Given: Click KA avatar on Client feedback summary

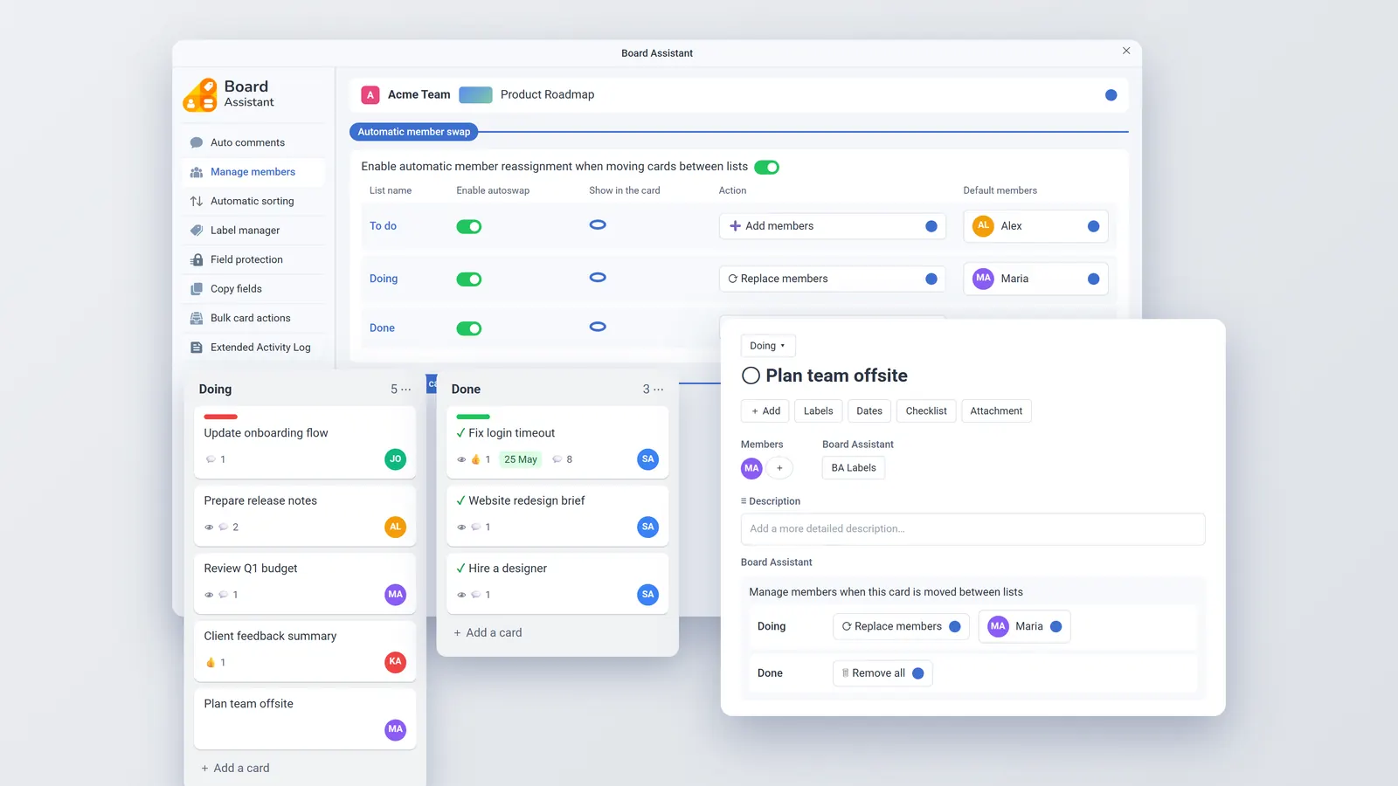Looking at the screenshot, I should click(396, 662).
